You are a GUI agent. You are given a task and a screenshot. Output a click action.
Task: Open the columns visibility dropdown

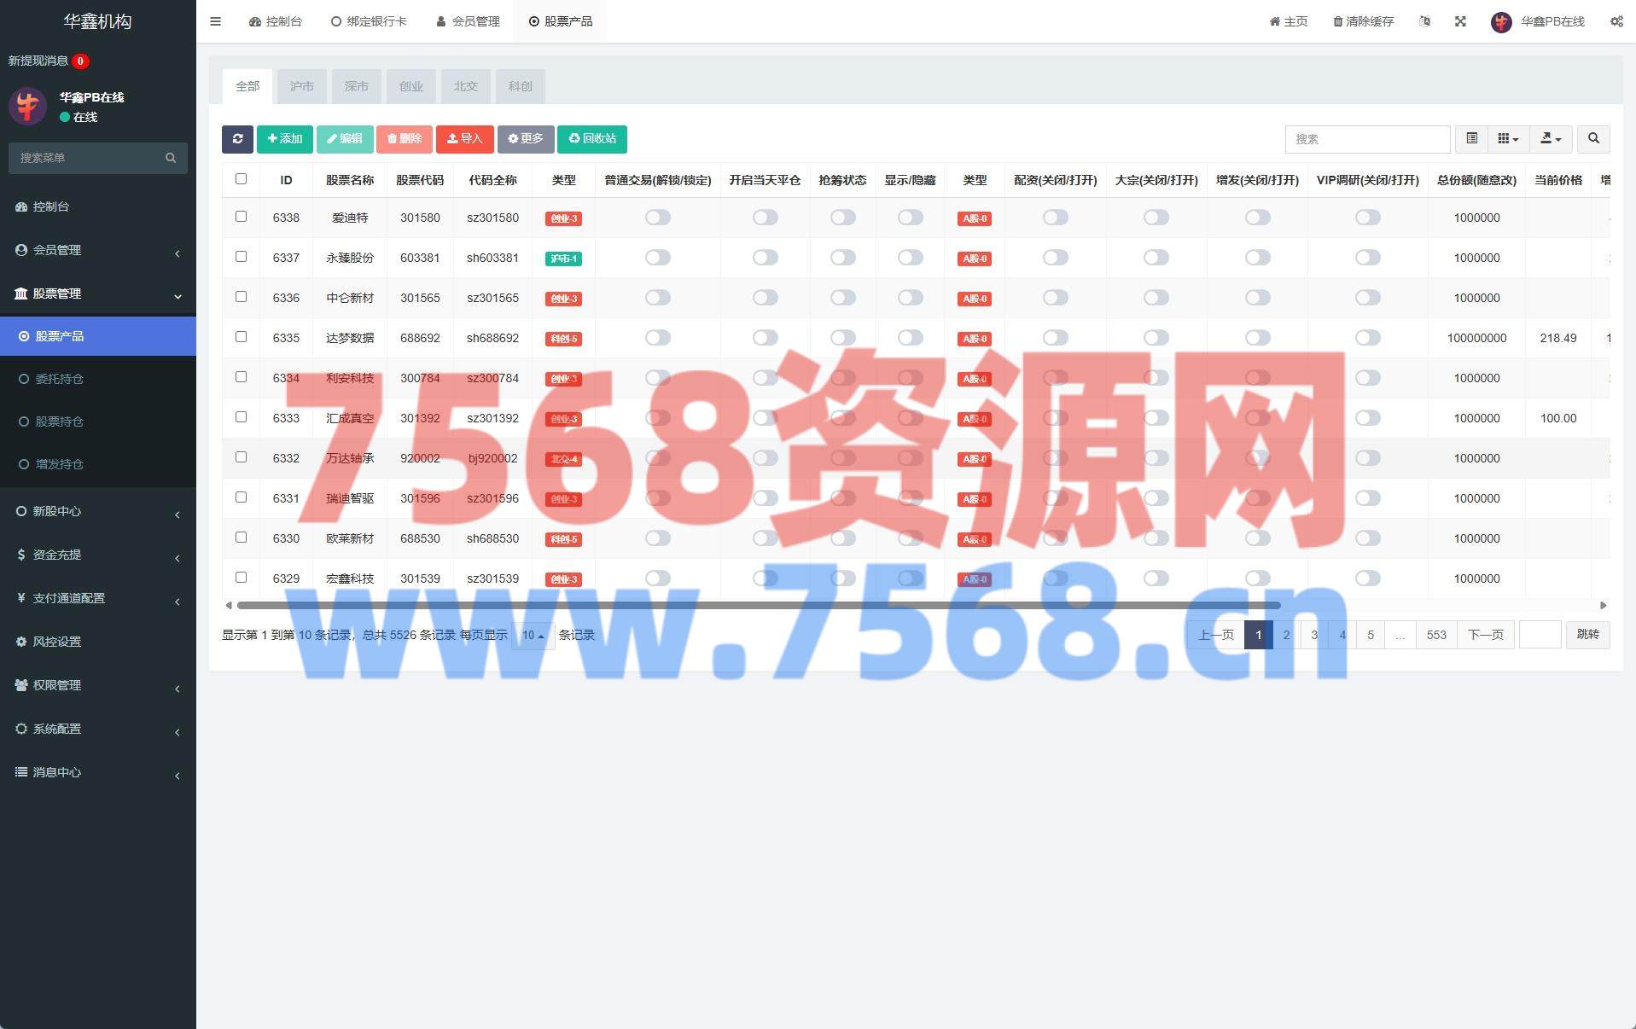coord(1508,139)
